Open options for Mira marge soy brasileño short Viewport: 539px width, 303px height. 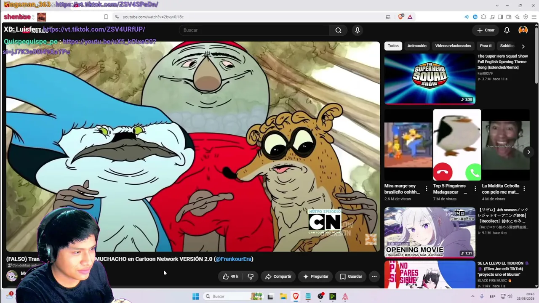426,189
